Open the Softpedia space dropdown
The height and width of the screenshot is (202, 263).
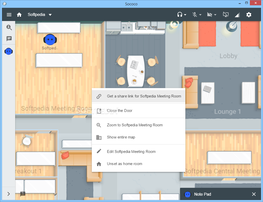[40, 15]
